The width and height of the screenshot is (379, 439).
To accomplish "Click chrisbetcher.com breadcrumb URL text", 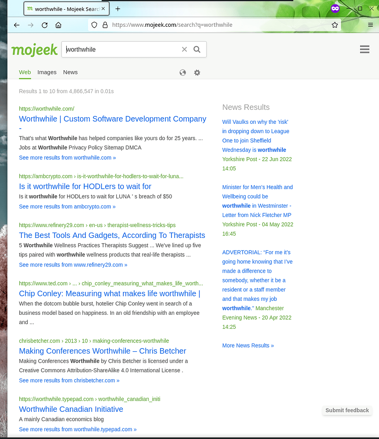I will point(94,341).
